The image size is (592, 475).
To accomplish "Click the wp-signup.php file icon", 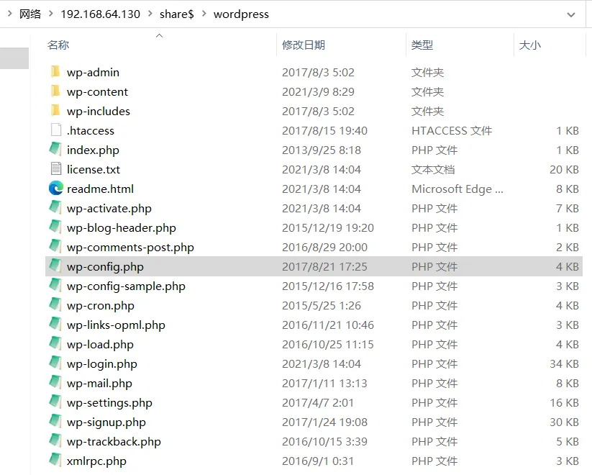I will [55, 421].
